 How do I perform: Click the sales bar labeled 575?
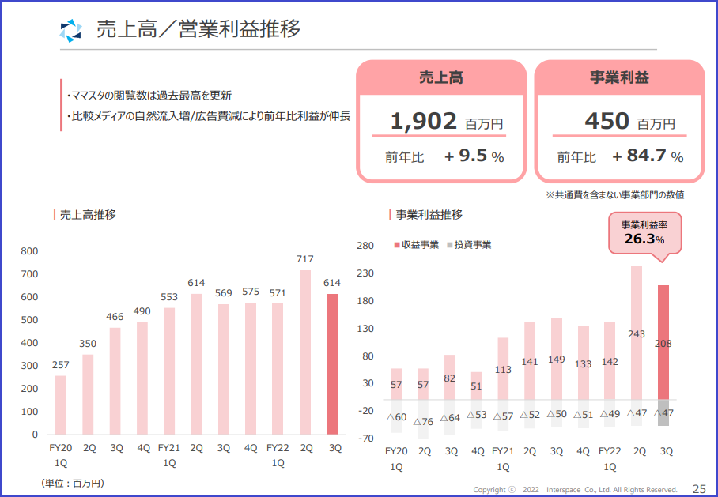251,368
